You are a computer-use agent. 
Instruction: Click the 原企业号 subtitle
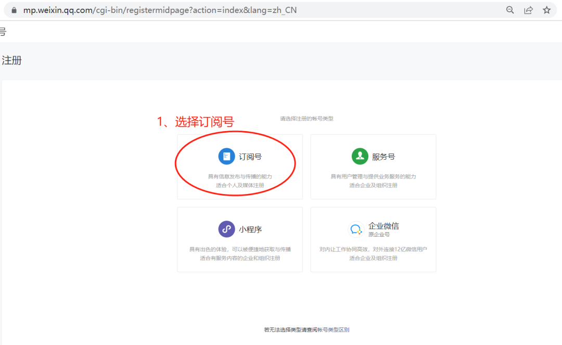click(379, 234)
